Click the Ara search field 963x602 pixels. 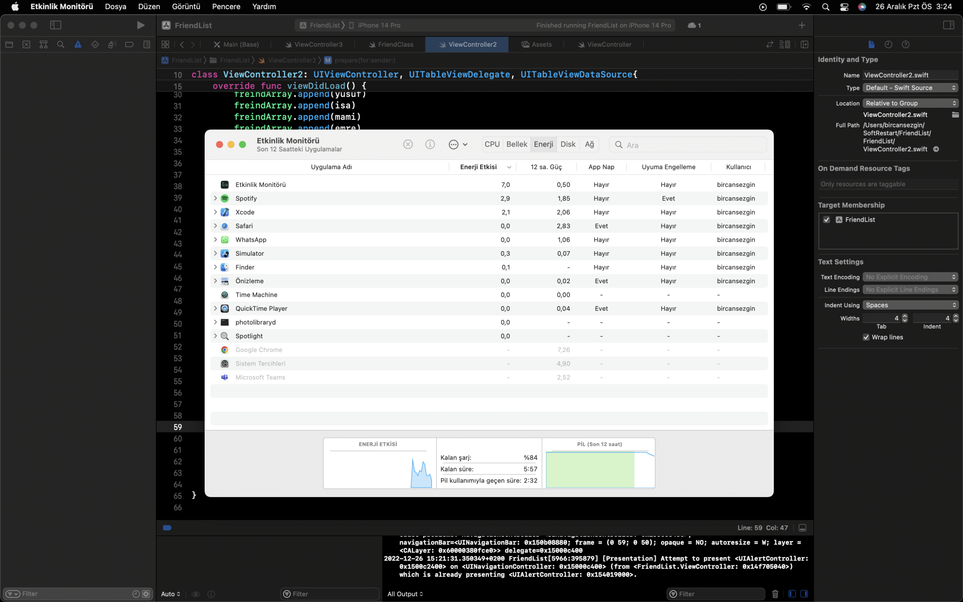point(688,144)
